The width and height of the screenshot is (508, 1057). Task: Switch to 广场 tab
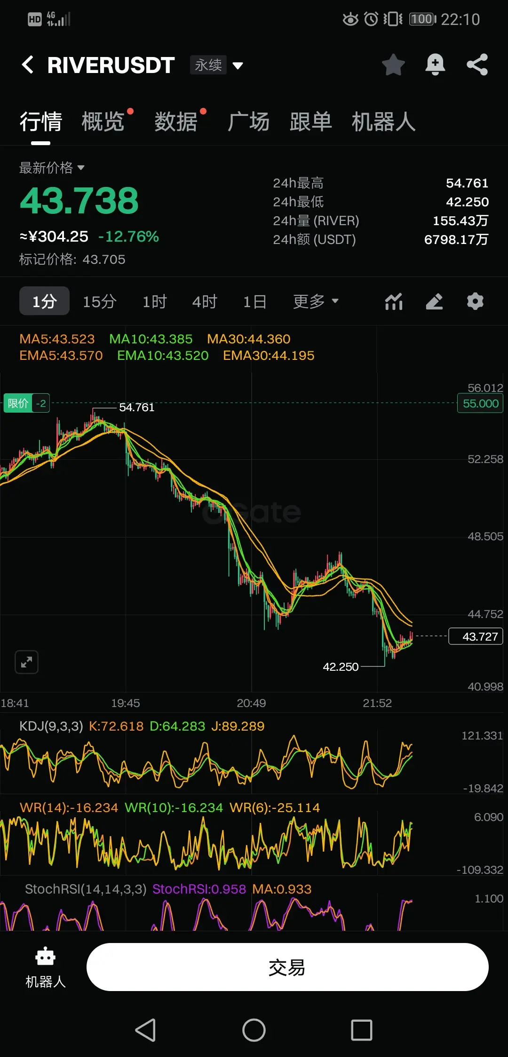click(x=248, y=122)
